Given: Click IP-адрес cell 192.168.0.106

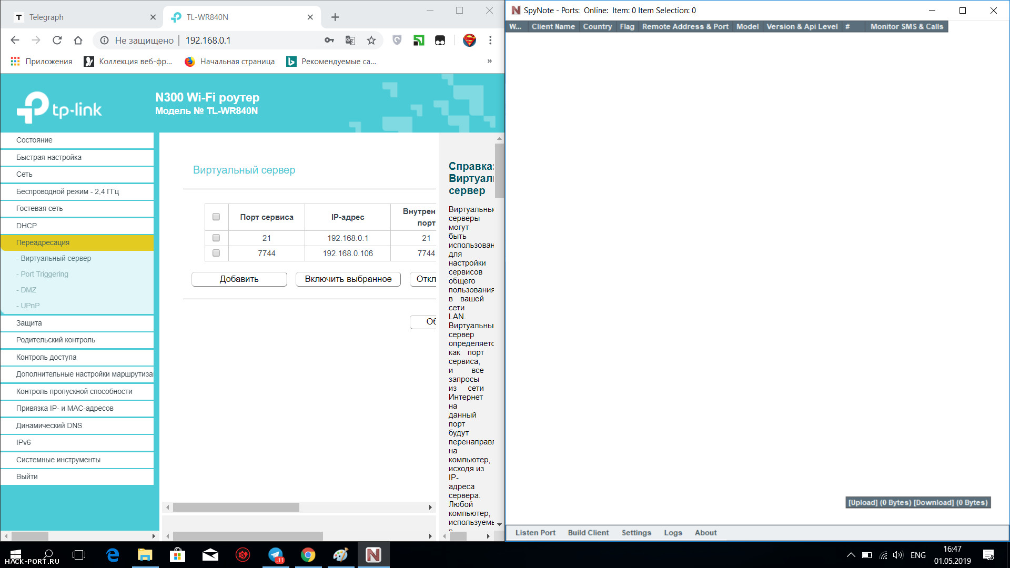Looking at the screenshot, I should point(348,253).
